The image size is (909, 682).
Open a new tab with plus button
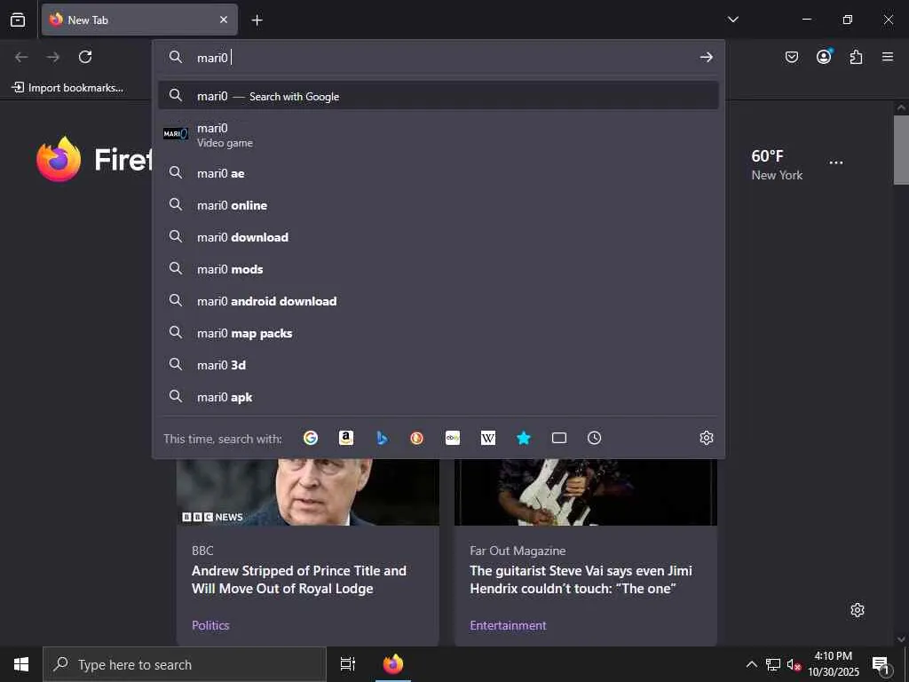[257, 20]
